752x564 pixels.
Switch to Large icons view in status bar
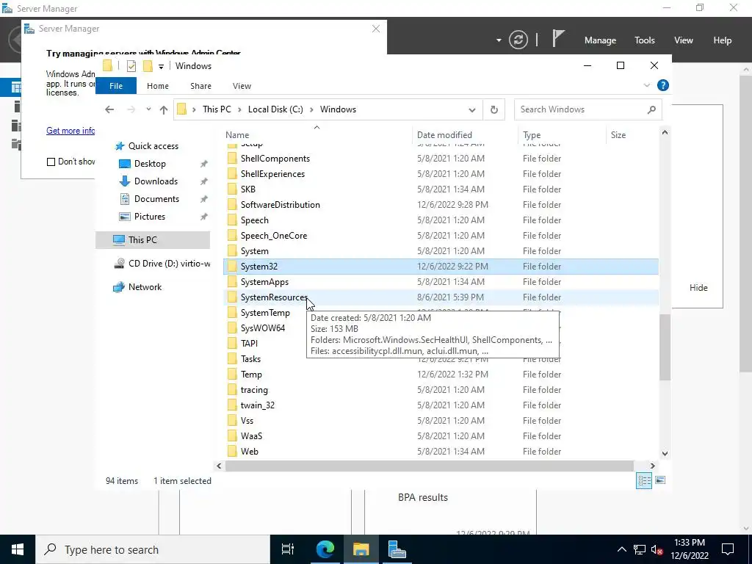[660, 480]
